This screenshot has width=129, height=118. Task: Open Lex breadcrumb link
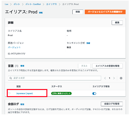(x=6, y=4)
